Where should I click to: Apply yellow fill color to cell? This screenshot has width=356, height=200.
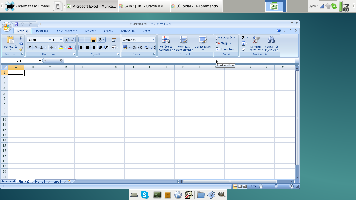click(x=61, y=47)
